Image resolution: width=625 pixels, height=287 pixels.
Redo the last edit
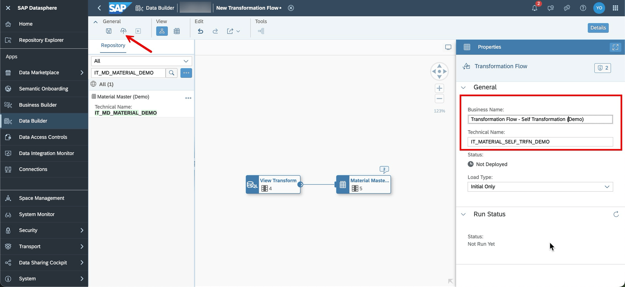[215, 31]
